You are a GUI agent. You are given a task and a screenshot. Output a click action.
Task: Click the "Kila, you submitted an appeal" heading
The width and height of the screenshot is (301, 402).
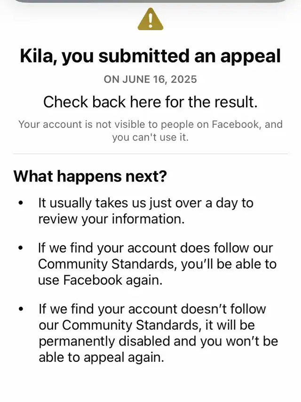pyautogui.click(x=150, y=57)
